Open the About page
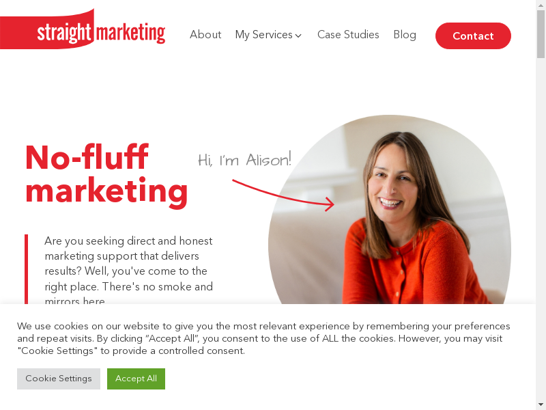 point(205,35)
